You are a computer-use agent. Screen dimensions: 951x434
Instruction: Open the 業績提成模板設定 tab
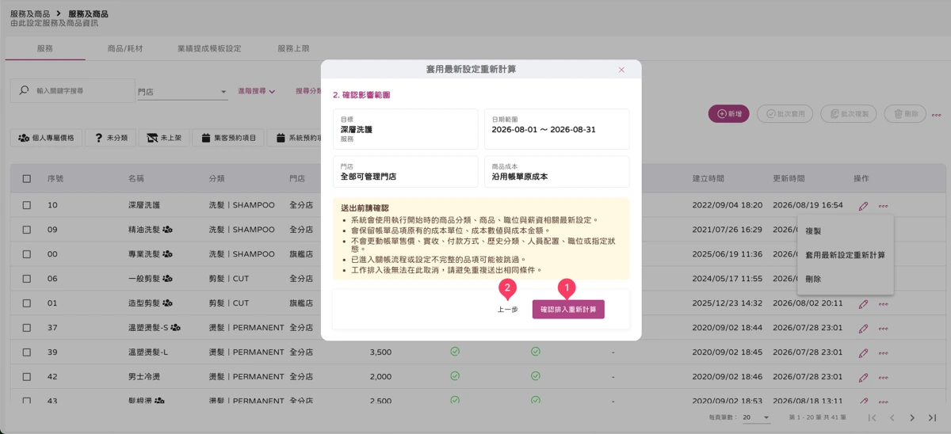coord(209,48)
